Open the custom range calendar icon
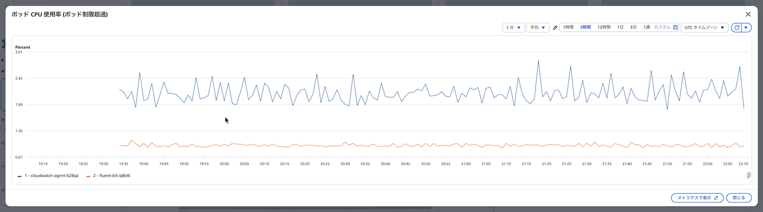Viewport: 763px width, 212px height. (676, 27)
